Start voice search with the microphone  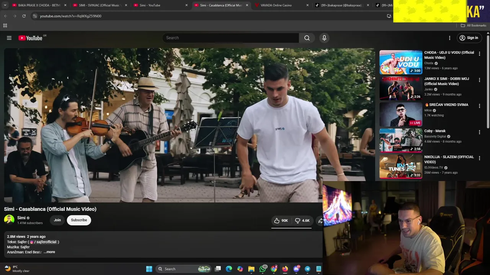coord(324,38)
